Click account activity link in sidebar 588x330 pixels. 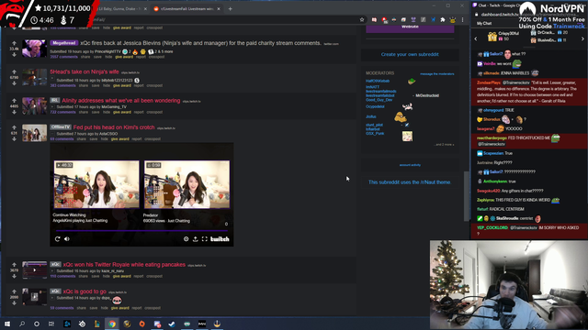point(410,165)
